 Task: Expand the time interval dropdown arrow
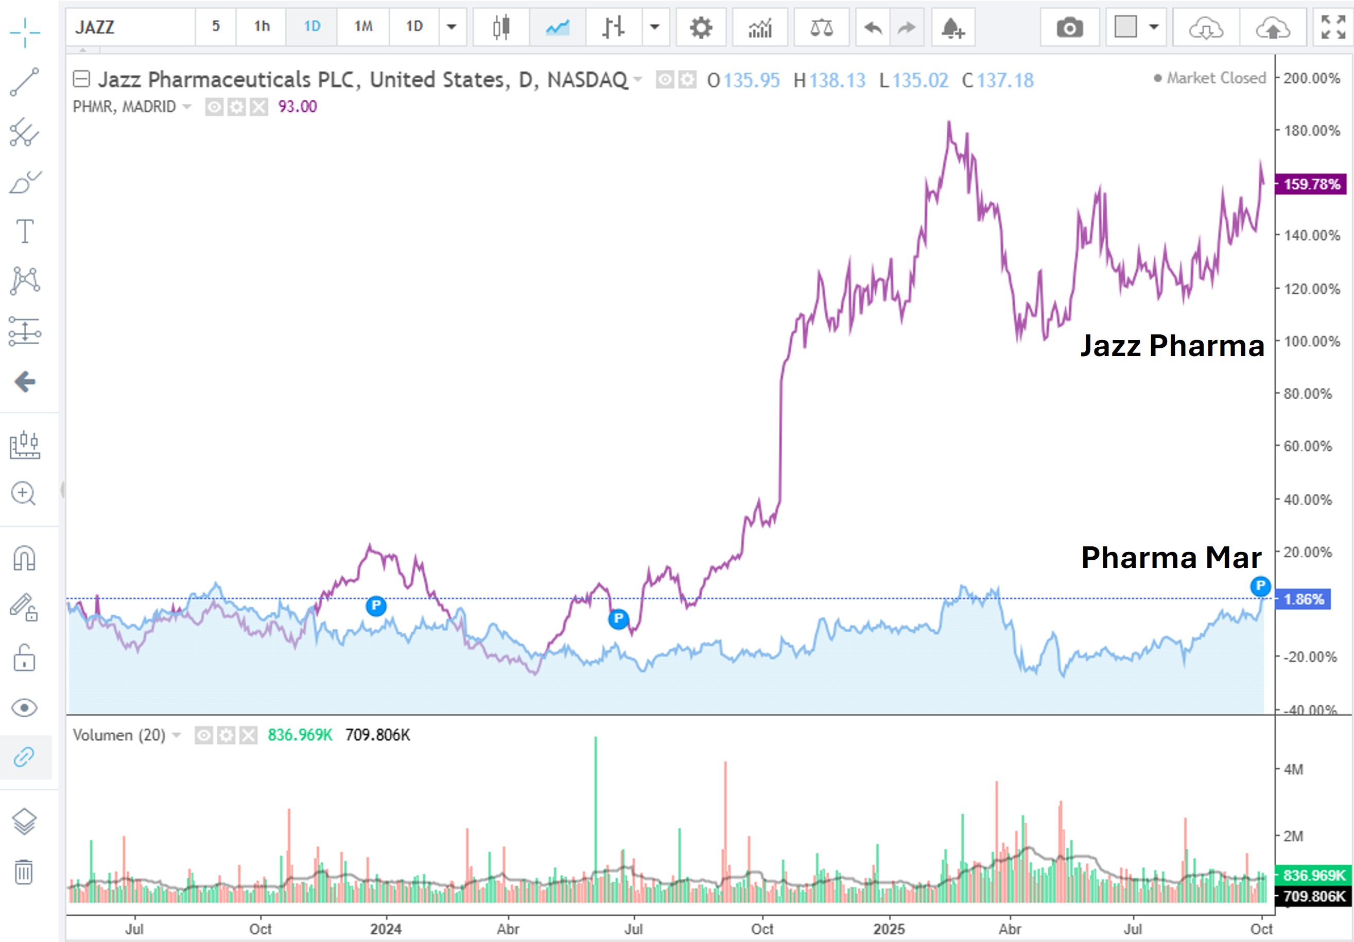(452, 27)
